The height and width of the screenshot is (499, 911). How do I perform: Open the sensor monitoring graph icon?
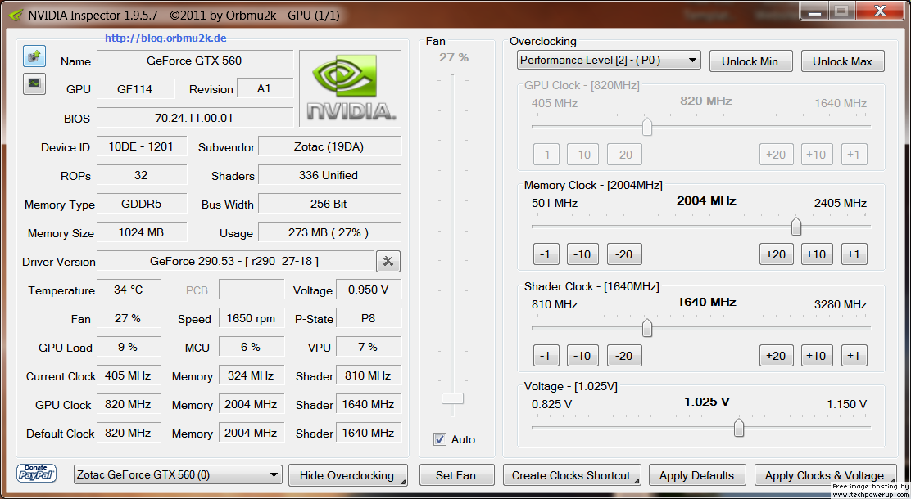[x=34, y=83]
